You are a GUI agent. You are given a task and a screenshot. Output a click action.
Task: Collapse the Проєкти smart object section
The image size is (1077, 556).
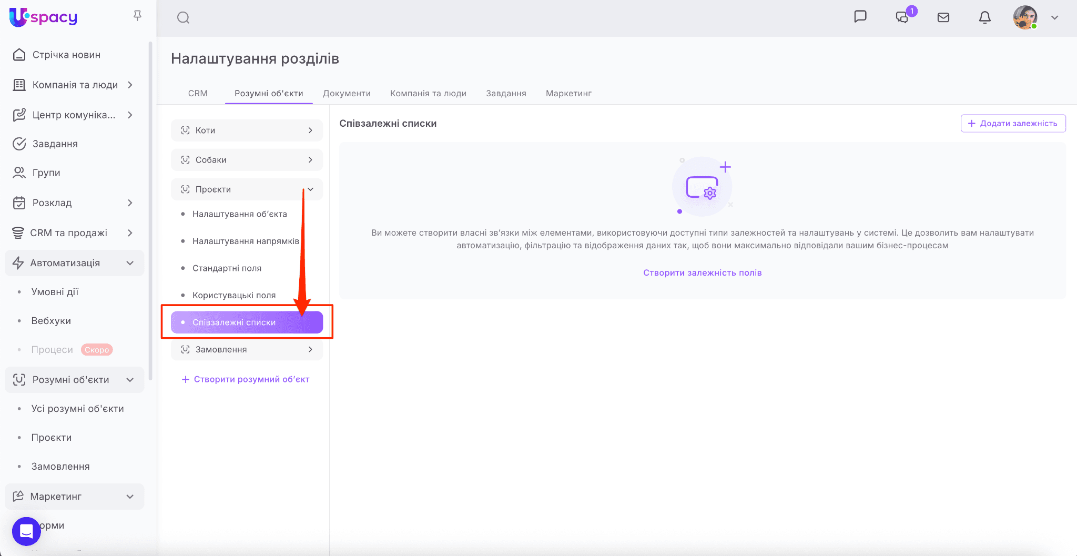pyautogui.click(x=310, y=189)
